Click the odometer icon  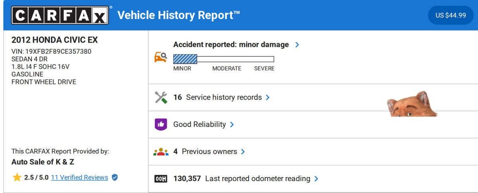(161, 179)
